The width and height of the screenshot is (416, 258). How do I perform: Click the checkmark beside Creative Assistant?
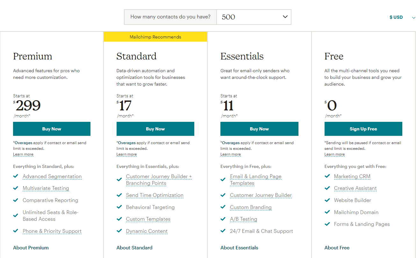327,188
